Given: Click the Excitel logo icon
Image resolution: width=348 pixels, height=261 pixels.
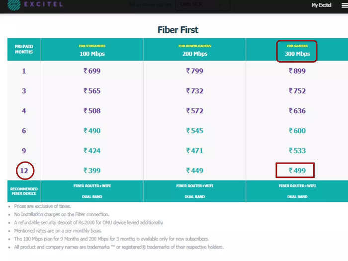Looking at the screenshot, I should click(14, 4).
